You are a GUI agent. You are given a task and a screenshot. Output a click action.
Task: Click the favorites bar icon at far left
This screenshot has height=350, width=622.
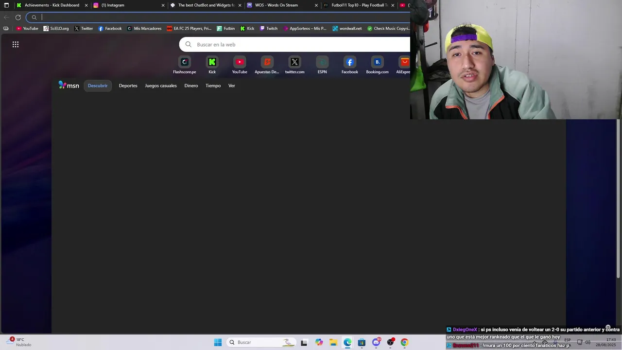[6, 29]
